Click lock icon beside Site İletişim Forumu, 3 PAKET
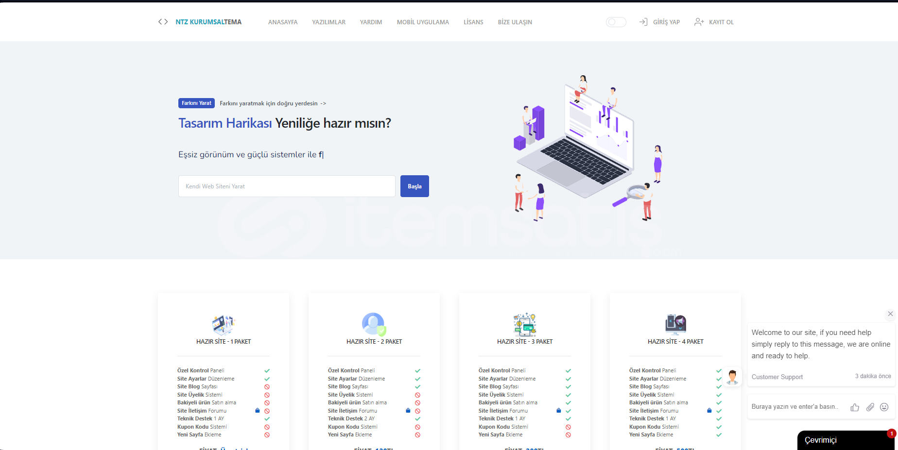The image size is (898, 450). [x=559, y=411]
